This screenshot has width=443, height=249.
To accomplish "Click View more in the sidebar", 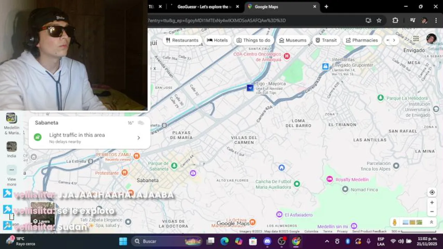I will 11,175.
